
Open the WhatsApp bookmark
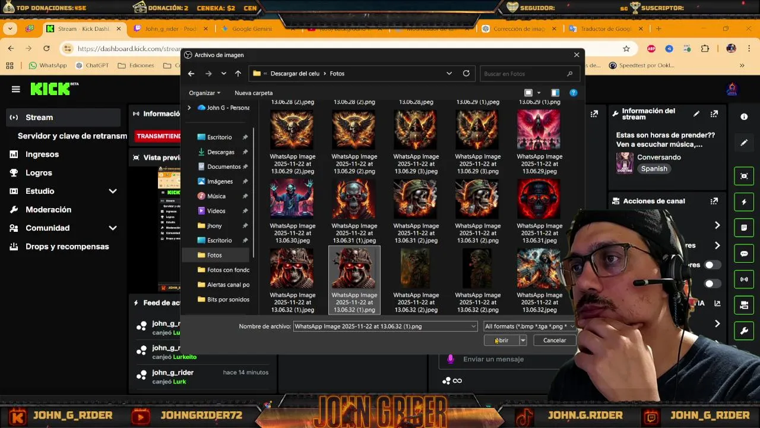47,65
